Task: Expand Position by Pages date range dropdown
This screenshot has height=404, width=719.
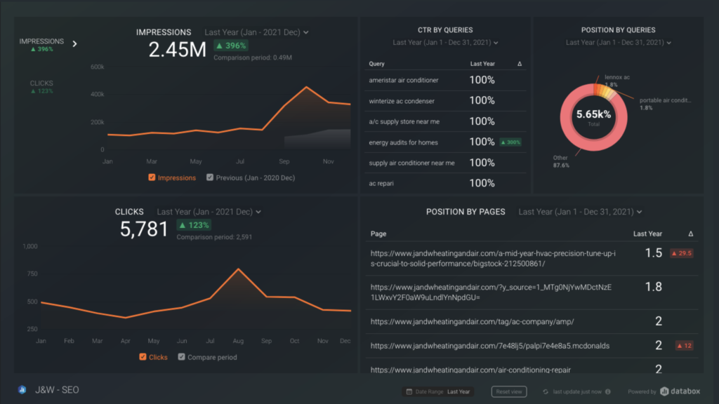Action: [x=580, y=212]
